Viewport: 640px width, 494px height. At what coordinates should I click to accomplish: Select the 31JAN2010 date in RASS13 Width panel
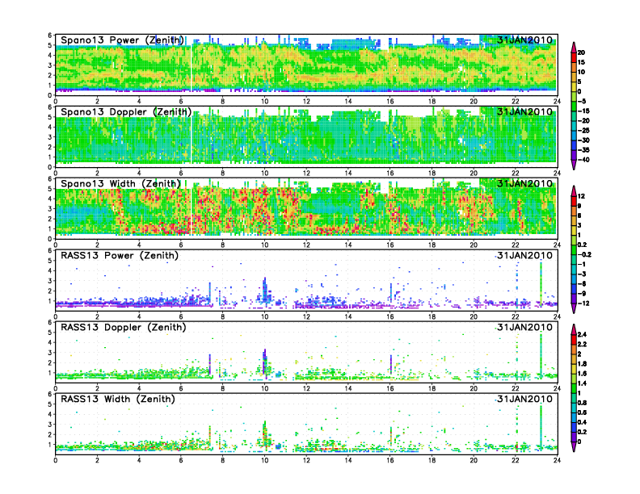(525, 399)
